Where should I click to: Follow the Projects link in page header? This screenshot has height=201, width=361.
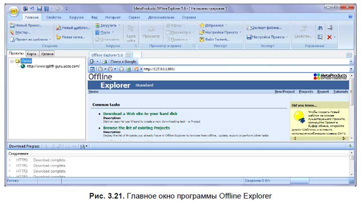[306, 91]
